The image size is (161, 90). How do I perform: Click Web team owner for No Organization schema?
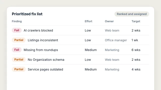112,59
